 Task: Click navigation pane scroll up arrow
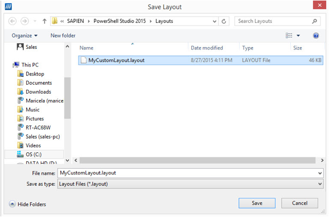[x=67, y=47]
